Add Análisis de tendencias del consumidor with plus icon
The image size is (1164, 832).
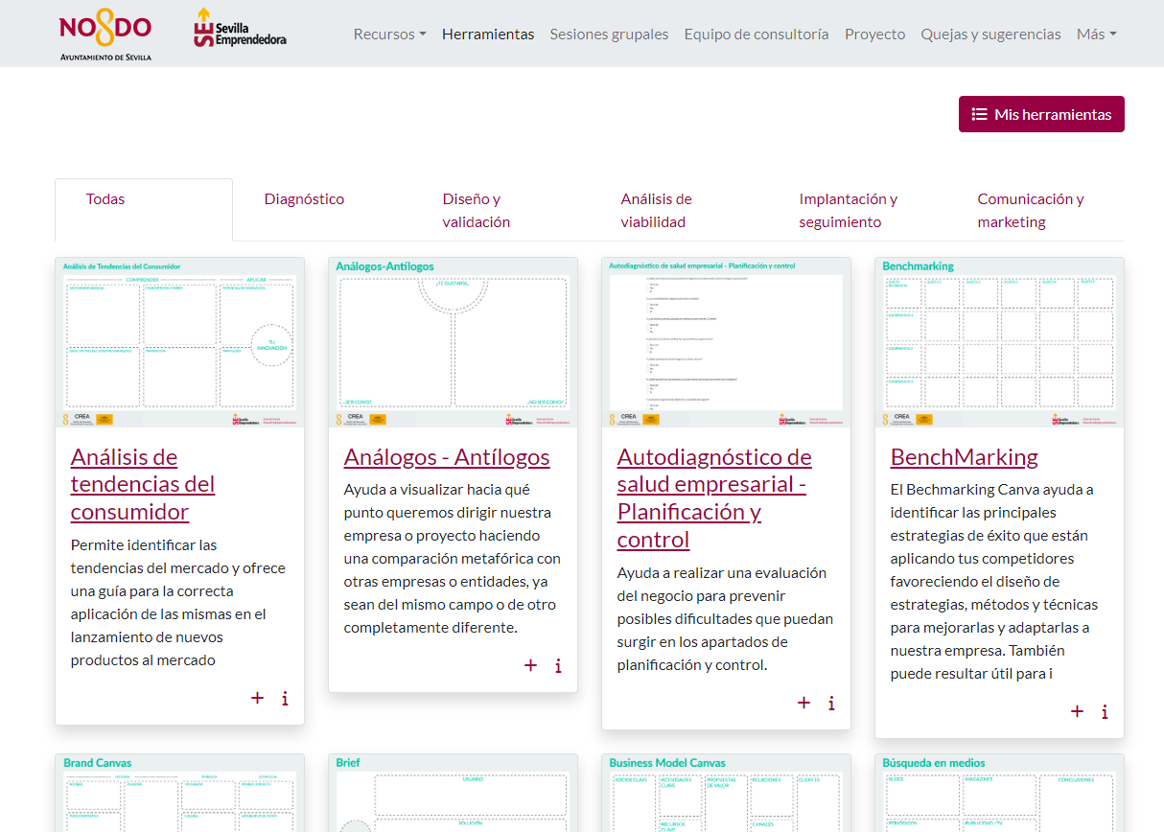(257, 698)
